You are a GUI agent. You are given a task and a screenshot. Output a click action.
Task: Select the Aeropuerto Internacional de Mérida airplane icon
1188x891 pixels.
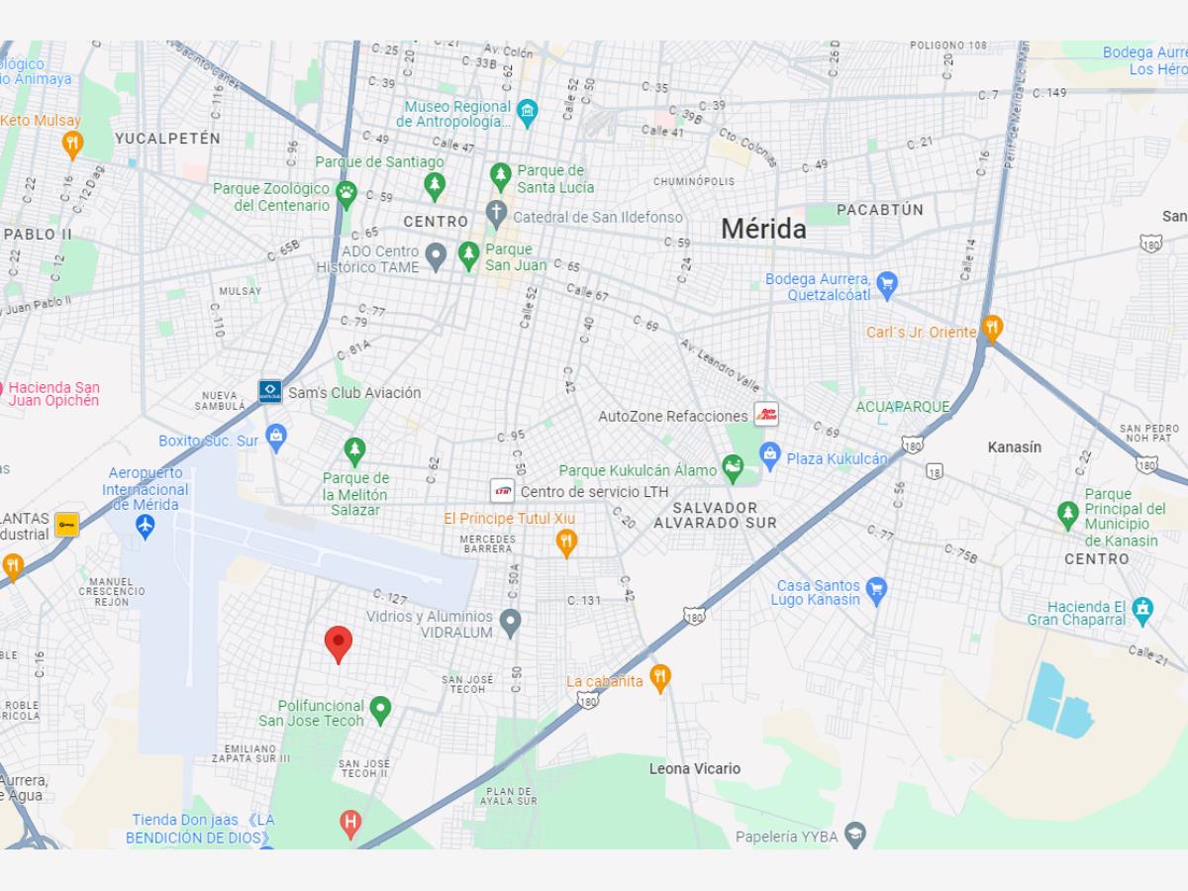tap(146, 527)
